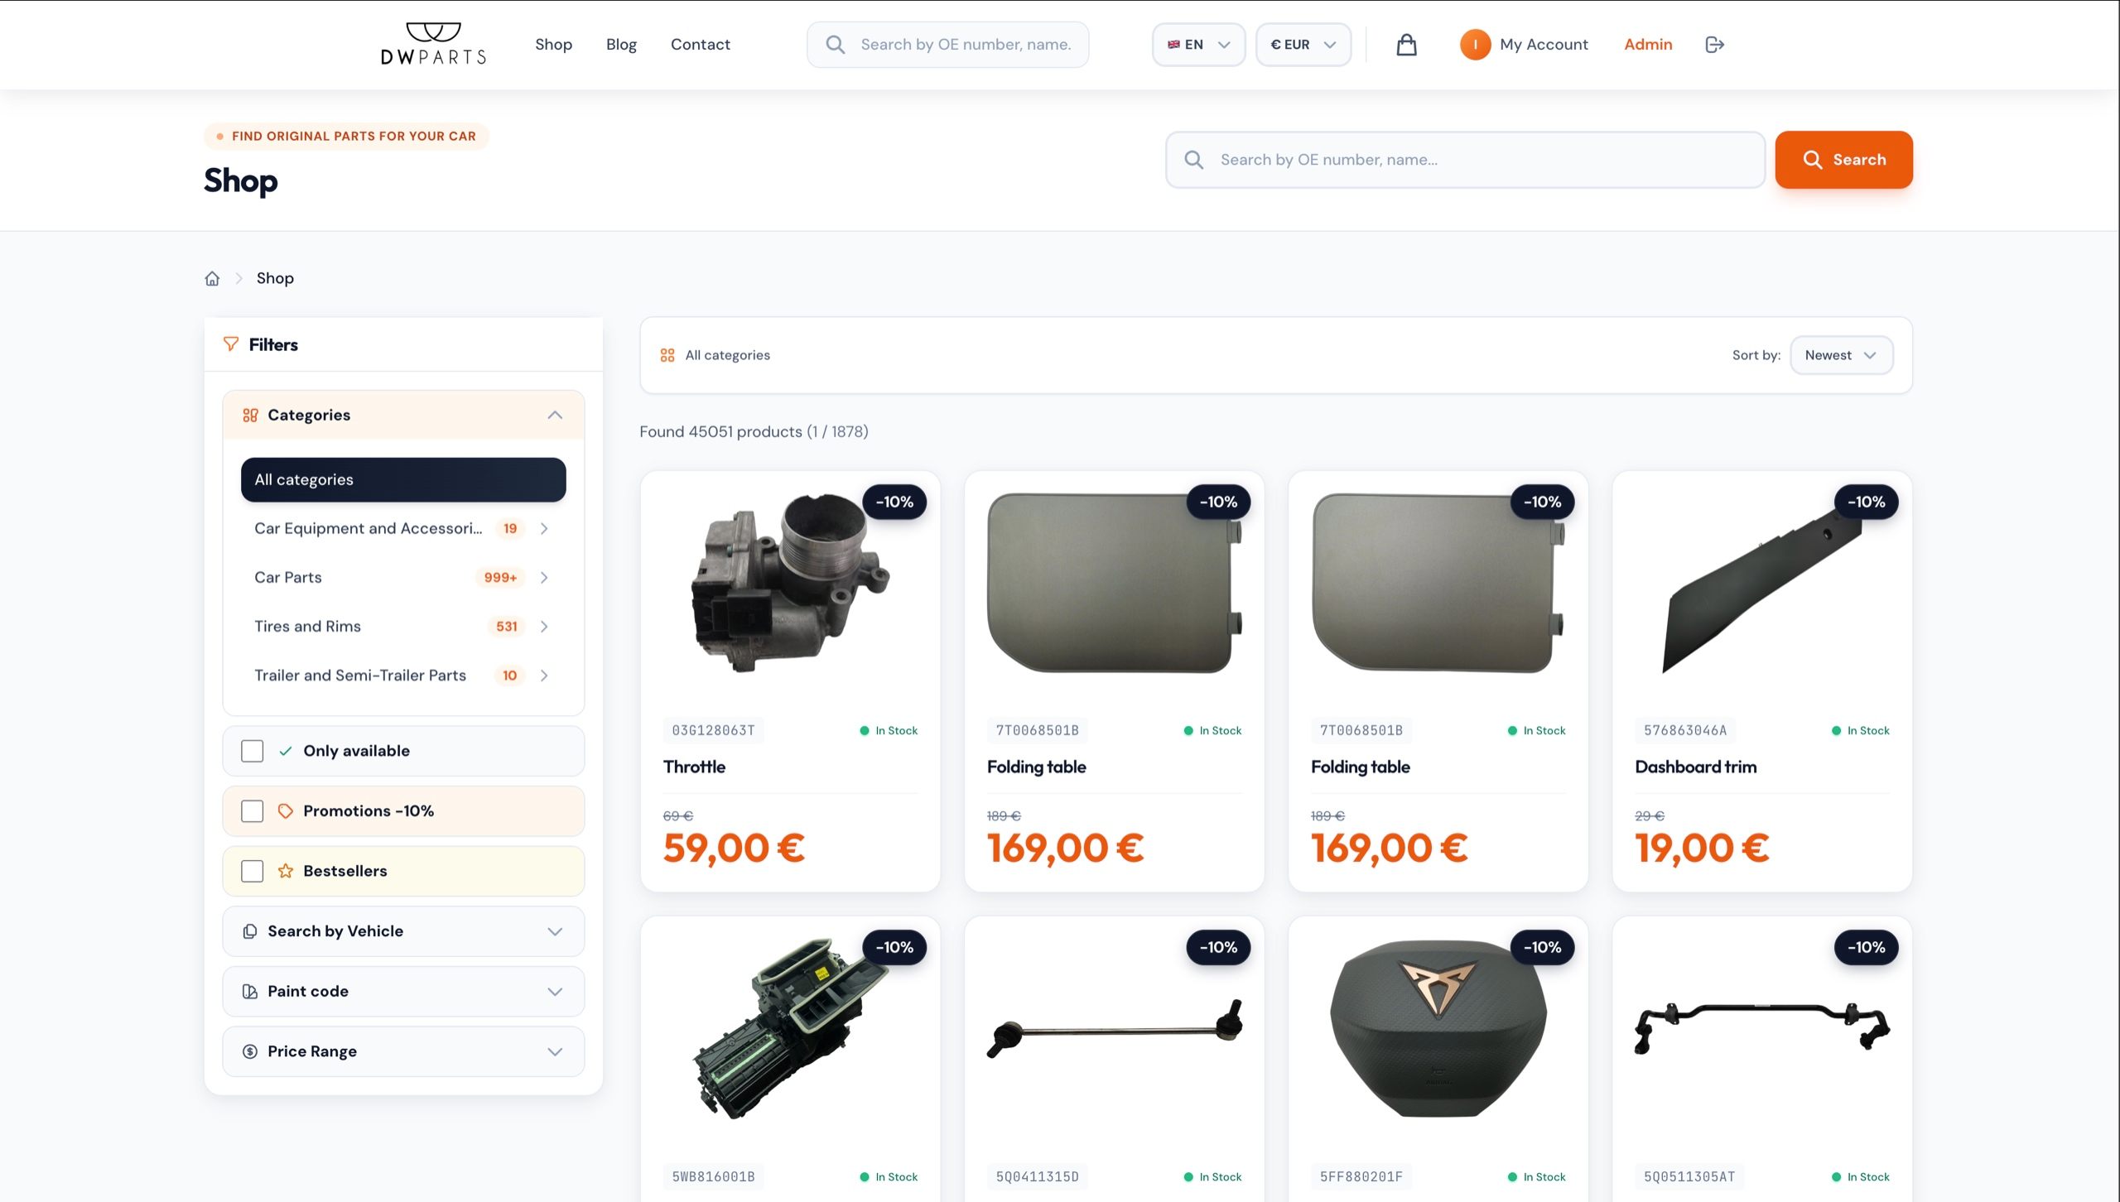The height and width of the screenshot is (1202, 2120).
Task: Expand Trailer and Semi-Trailer Parts arrow
Action: pos(544,676)
